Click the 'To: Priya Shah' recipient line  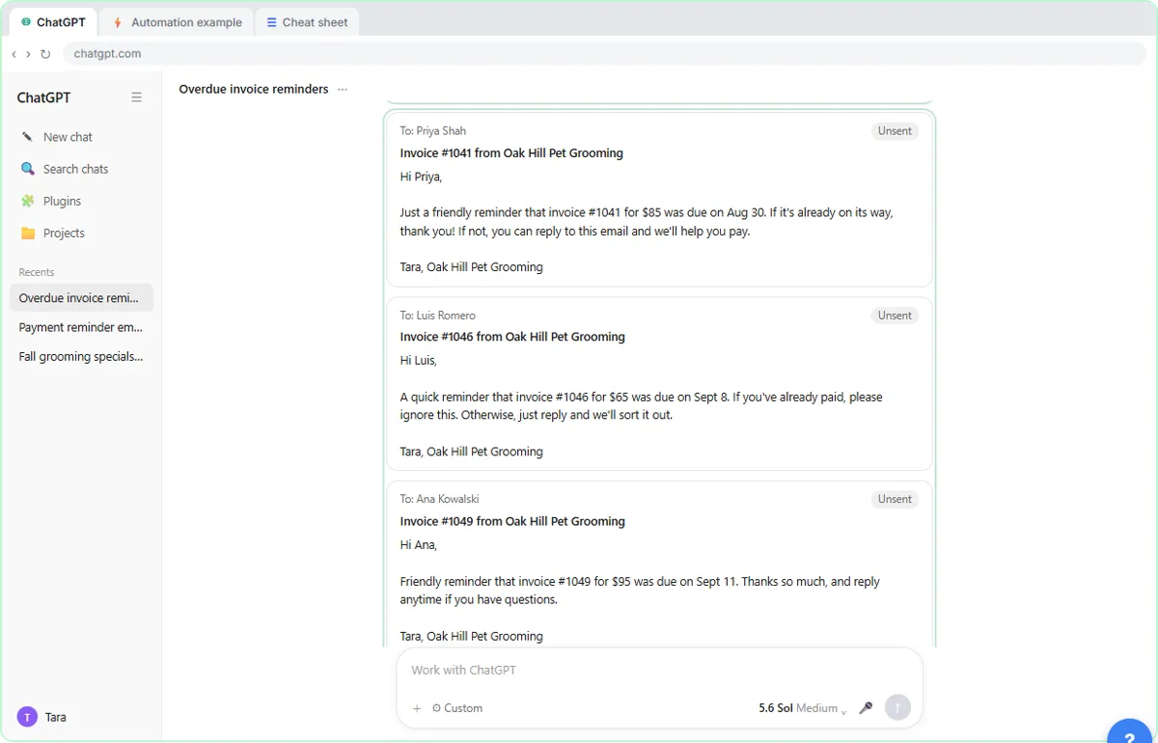pyautogui.click(x=433, y=131)
